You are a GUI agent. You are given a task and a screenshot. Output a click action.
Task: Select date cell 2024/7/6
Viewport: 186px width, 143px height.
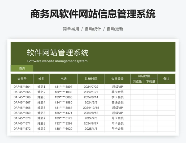tap(91, 118)
